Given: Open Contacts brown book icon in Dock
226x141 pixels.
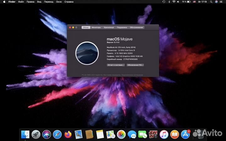Looking at the screenshot, I should pyautogui.click(x=89, y=134).
